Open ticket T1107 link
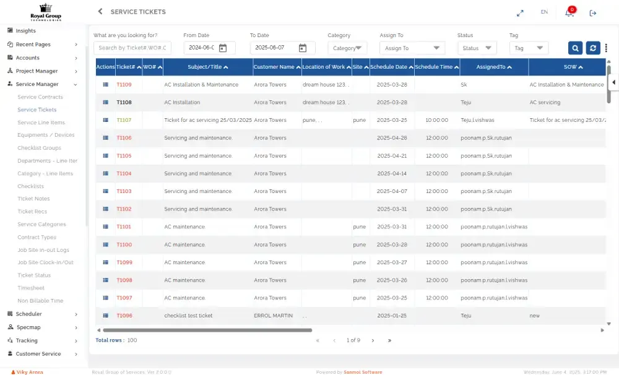The height and width of the screenshot is (375, 619). pyautogui.click(x=124, y=120)
